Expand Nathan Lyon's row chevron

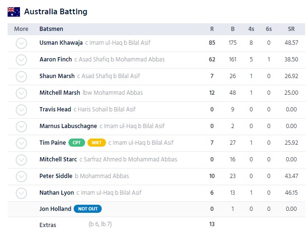(x=21, y=193)
